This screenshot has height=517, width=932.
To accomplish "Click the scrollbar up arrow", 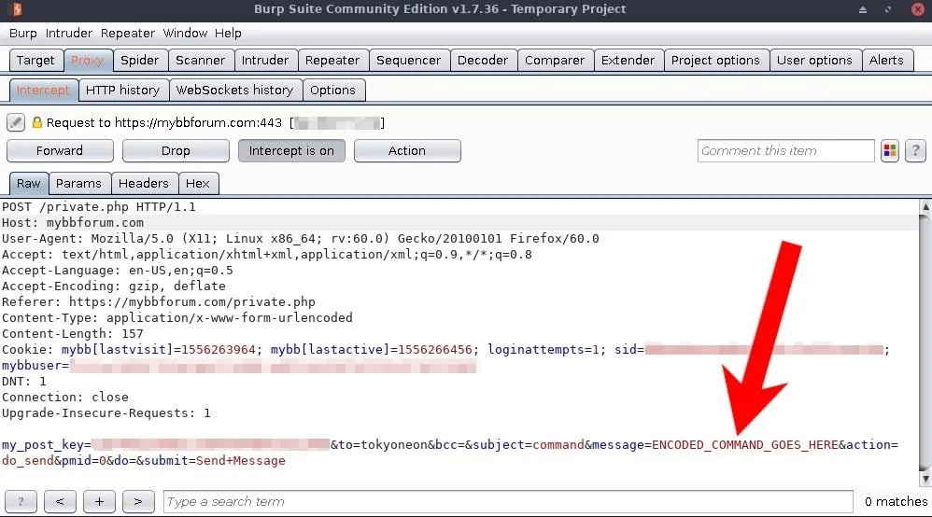I will pos(925,207).
